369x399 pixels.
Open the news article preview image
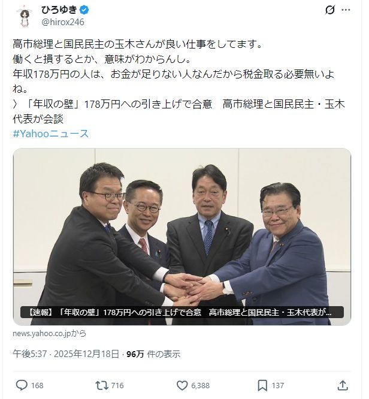coord(182,237)
